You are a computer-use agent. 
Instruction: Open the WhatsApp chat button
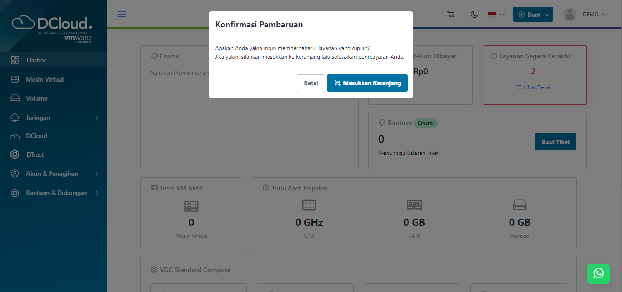click(598, 273)
